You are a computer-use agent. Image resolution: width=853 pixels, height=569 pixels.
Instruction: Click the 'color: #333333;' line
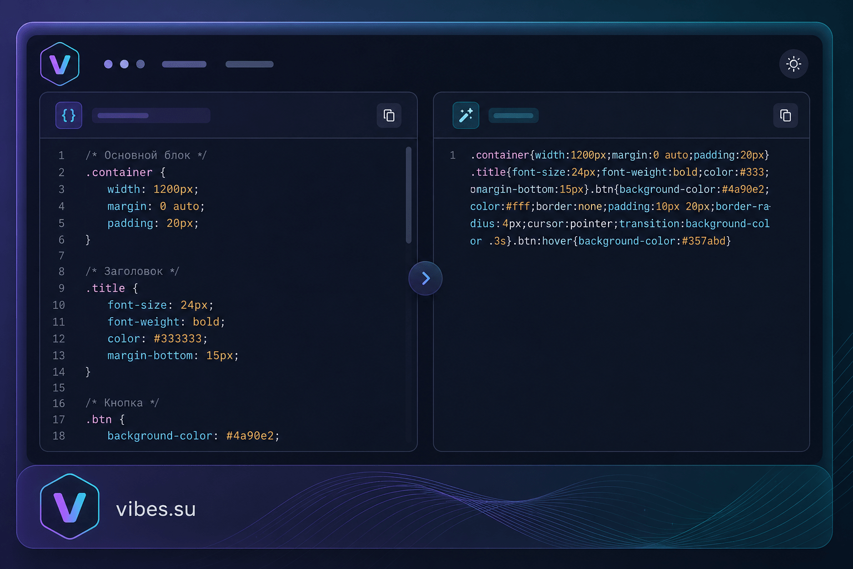click(157, 338)
